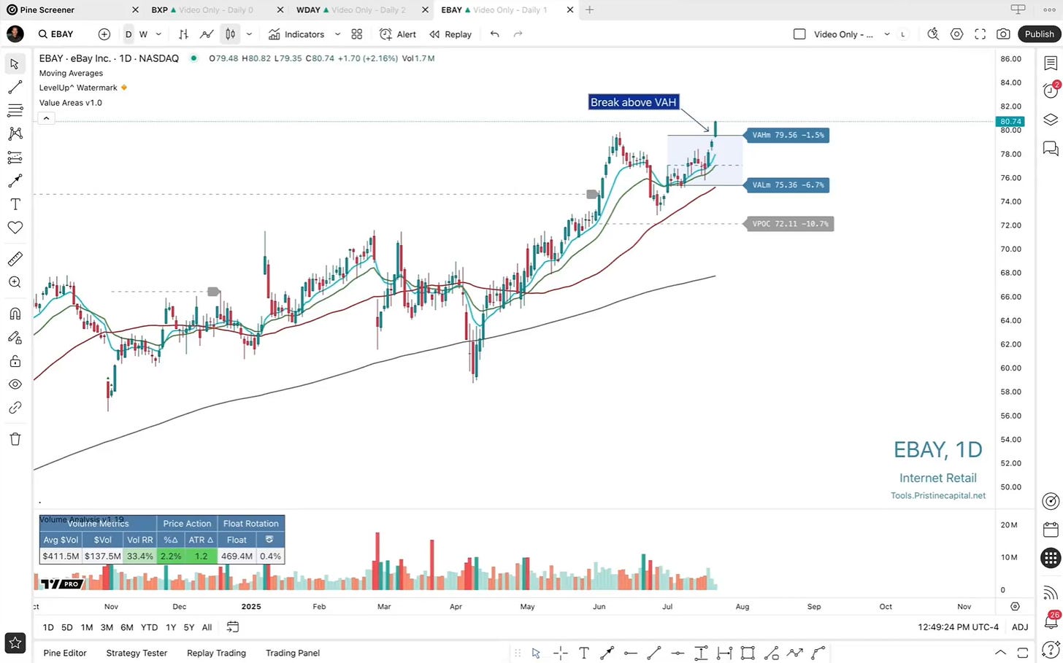Collapse the indicator legend chevron
Image resolution: width=1063 pixels, height=663 pixels.
[46, 118]
